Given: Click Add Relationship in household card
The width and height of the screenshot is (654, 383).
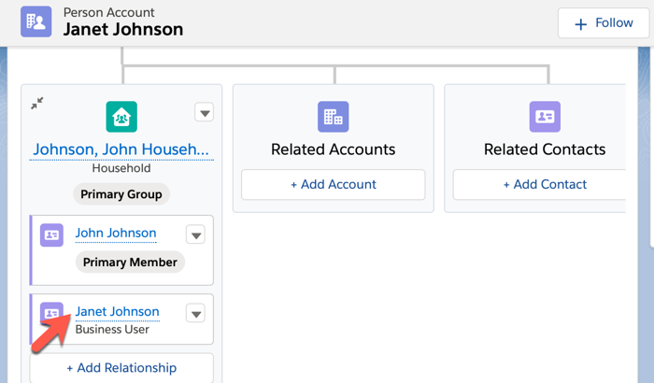Looking at the screenshot, I should coord(121,368).
